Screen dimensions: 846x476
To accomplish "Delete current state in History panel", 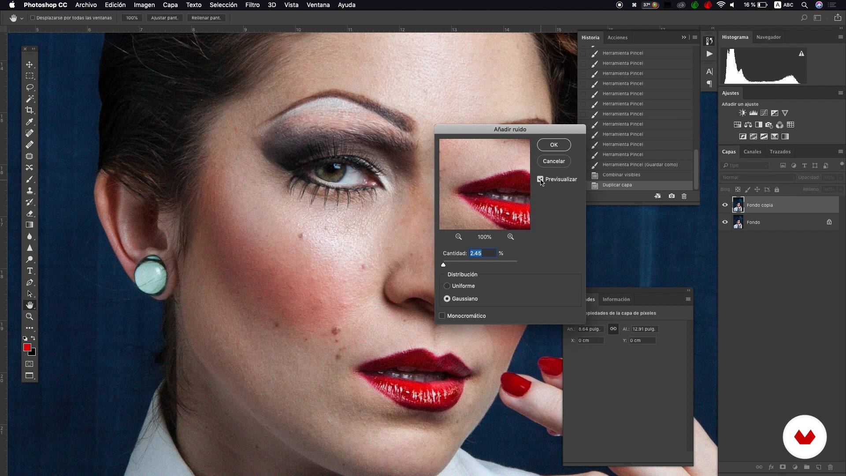I will pos(684,196).
